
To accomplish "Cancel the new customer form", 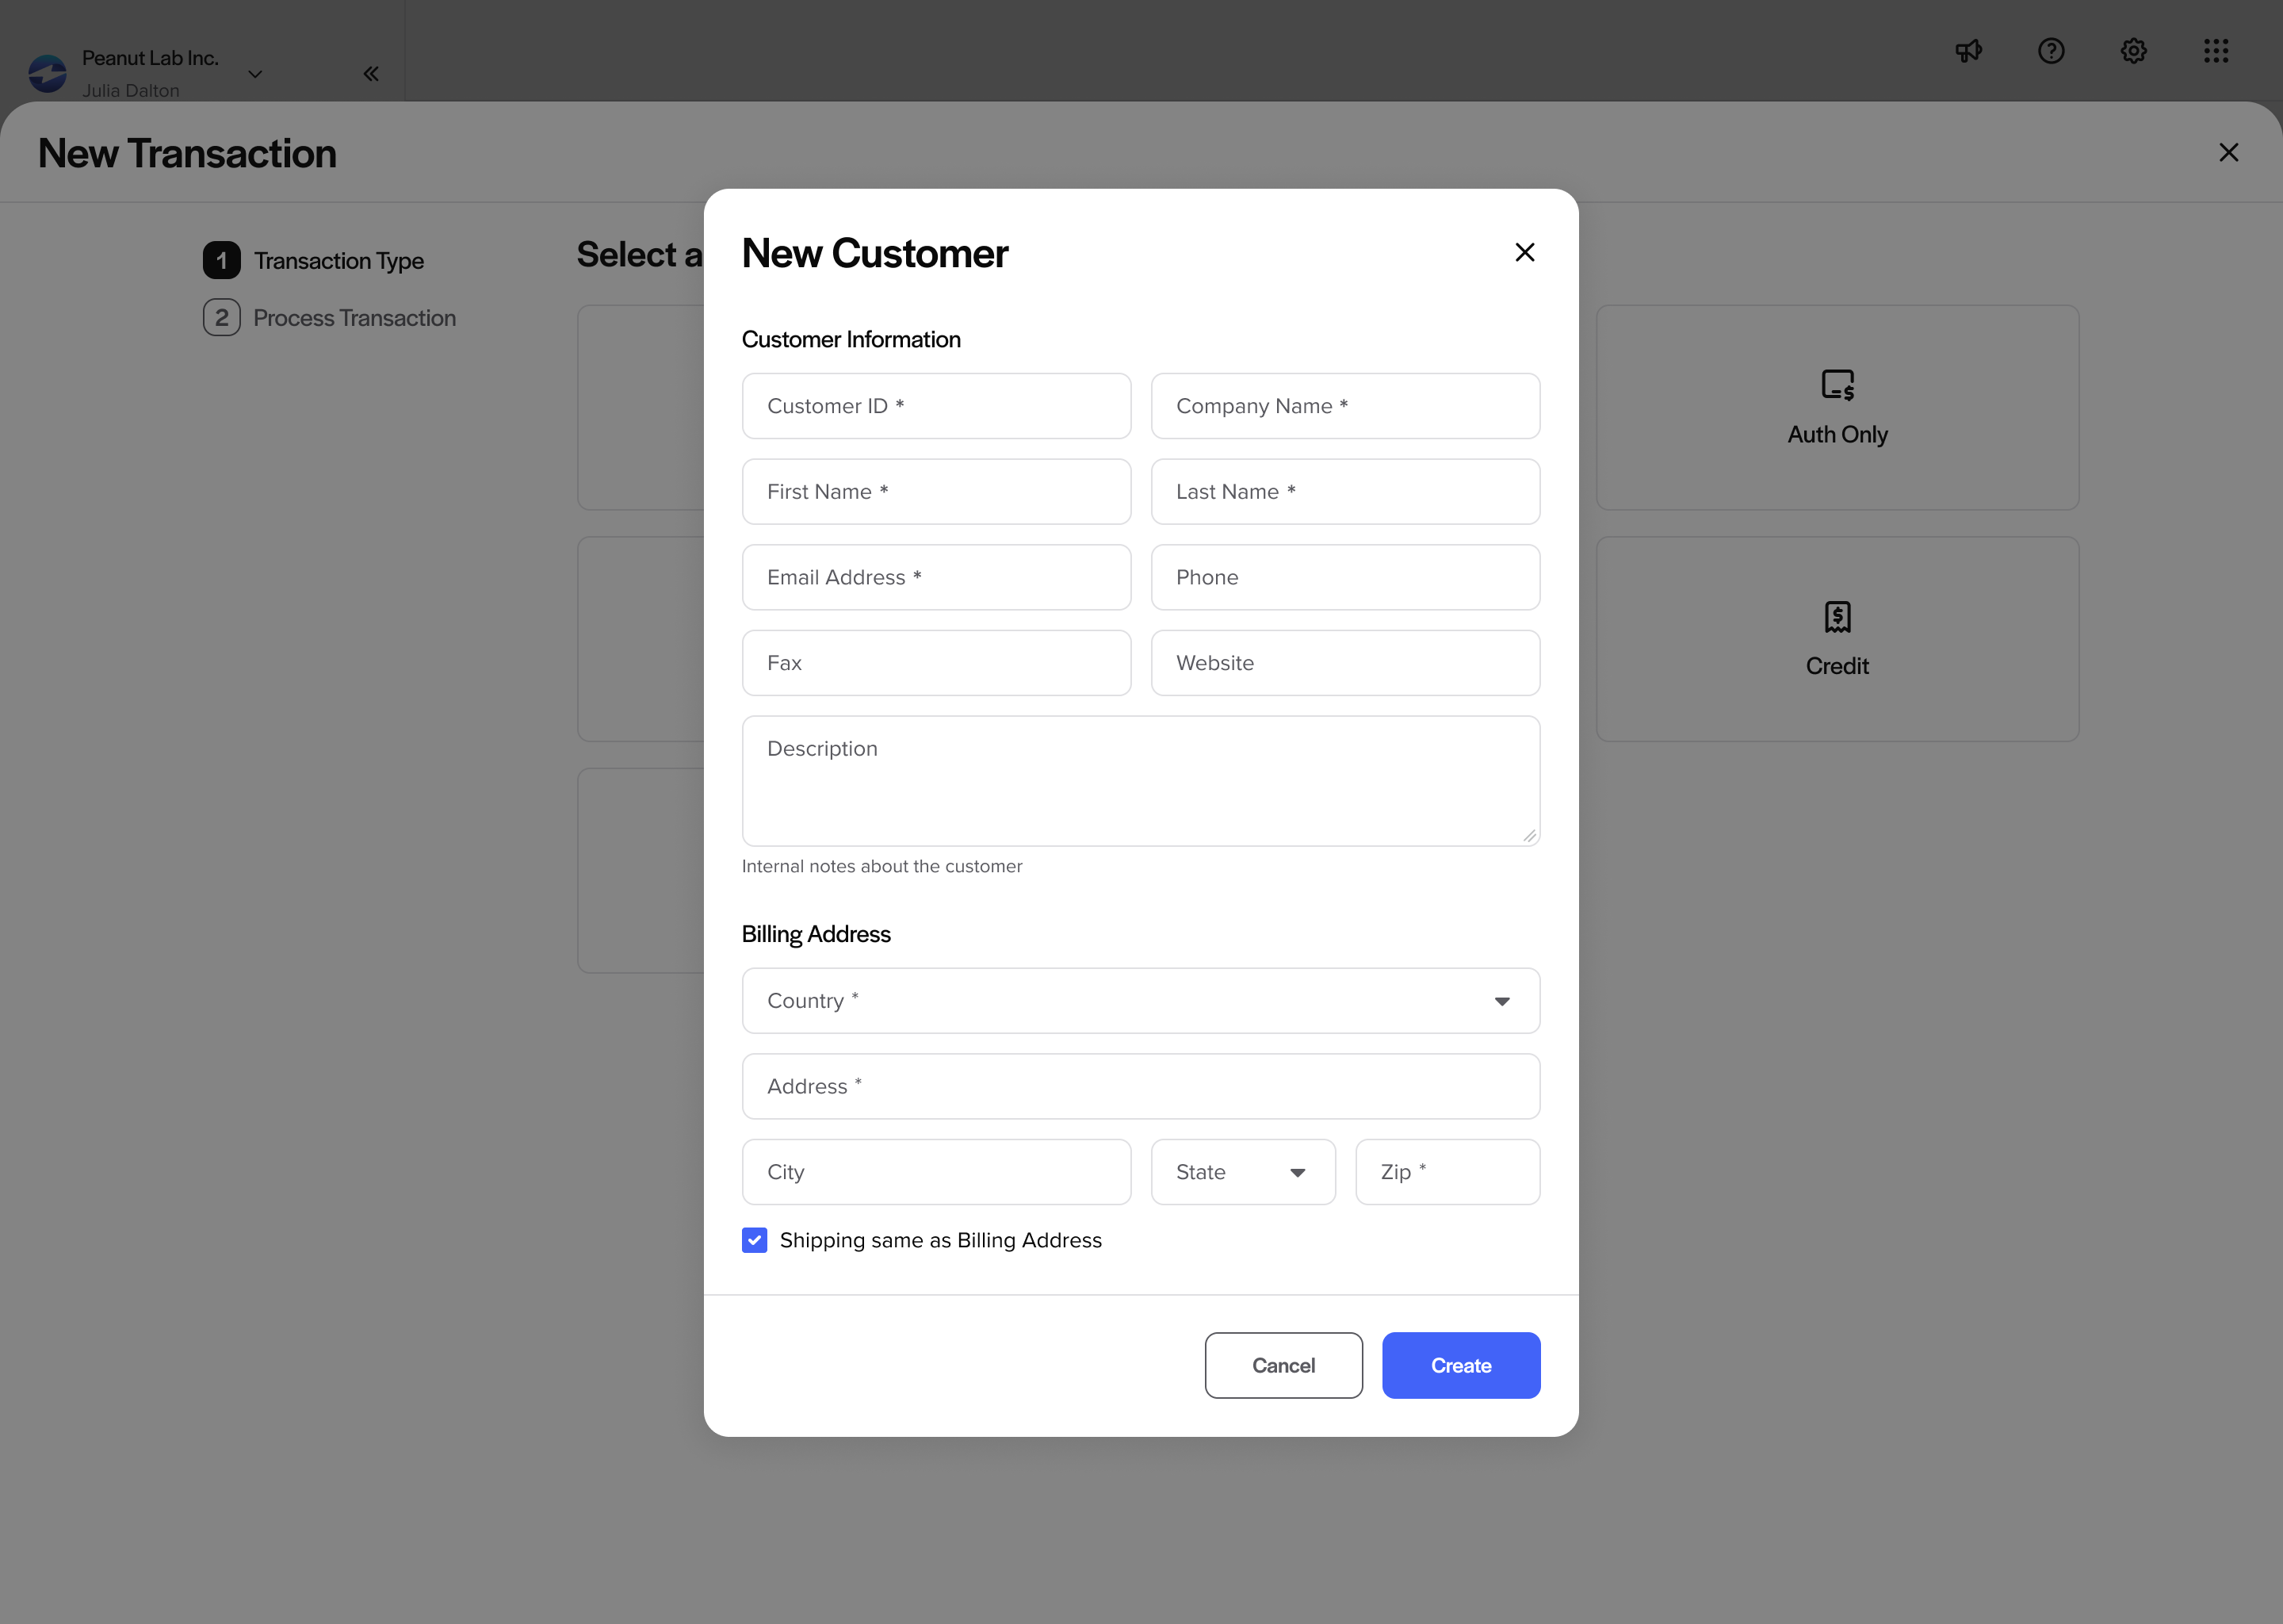I will 1283,1365.
